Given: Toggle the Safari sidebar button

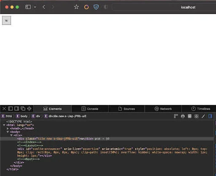Looking at the screenshot, I should coord(28,7).
